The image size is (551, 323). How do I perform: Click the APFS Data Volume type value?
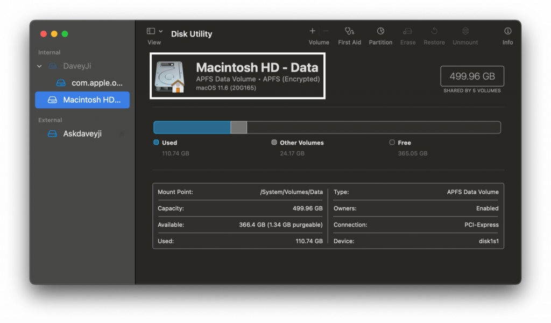[472, 192]
